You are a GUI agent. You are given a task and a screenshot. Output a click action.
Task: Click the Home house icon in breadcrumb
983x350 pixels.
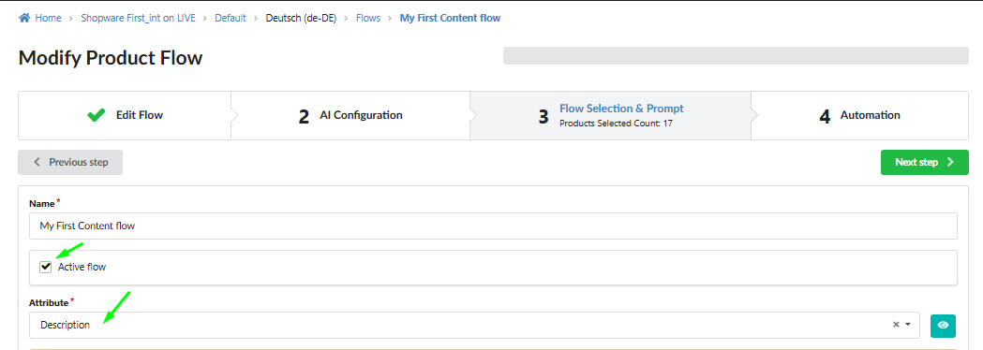[x=24, y=18]
